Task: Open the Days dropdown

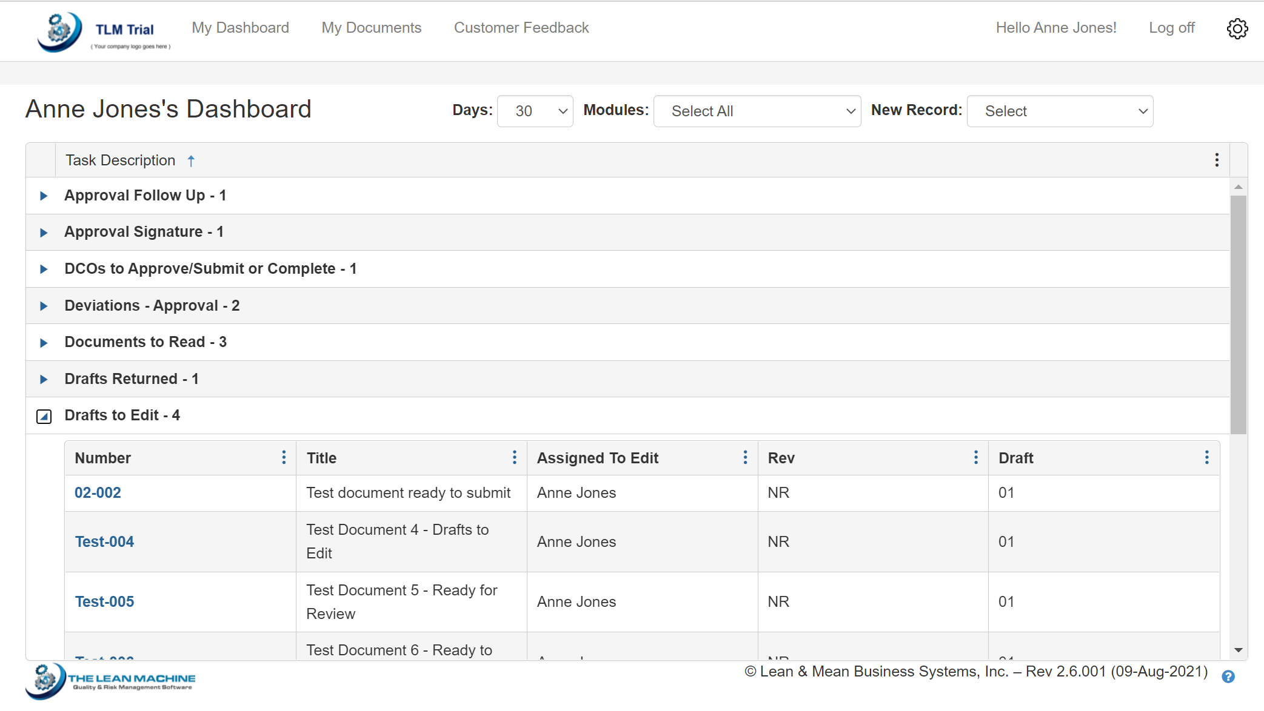Action: [x=535, y=111]
